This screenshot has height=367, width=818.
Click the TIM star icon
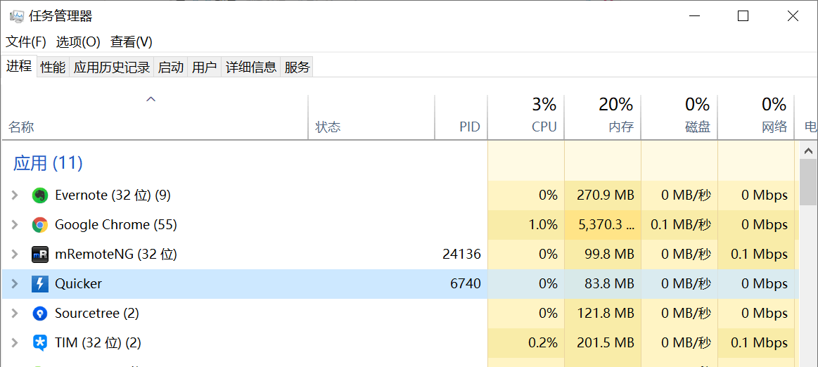40,343
